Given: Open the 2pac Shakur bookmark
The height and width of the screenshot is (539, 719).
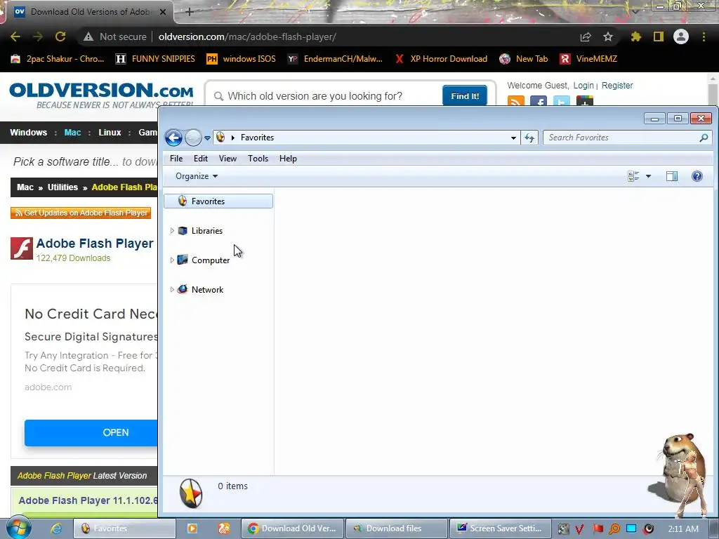Looking at the screenshot, I should [x=58, y=59].
